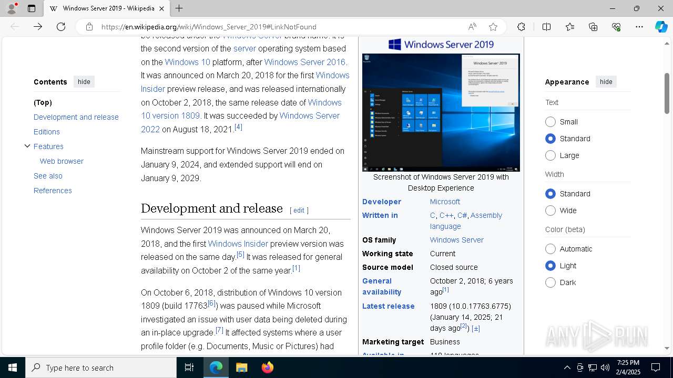Open the C++ language link
The height and width of the screenshot is (378, 673).
(x=446, y=215)
